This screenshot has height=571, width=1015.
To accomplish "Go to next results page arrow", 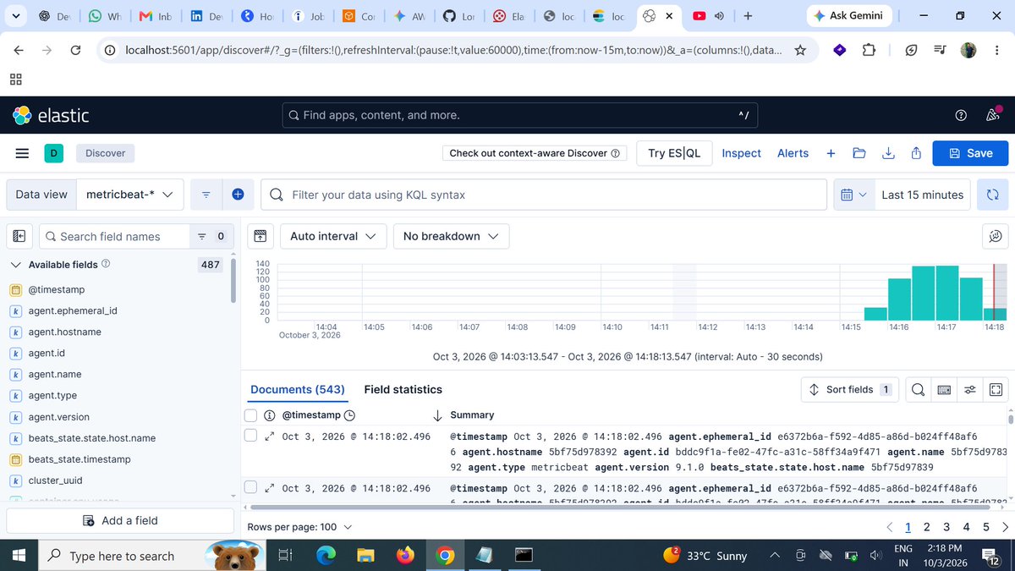I will pyautogui.click(x=1004, y=527).
